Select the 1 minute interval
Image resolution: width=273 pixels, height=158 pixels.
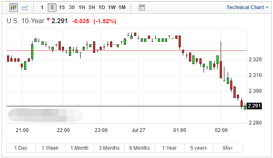42,7
